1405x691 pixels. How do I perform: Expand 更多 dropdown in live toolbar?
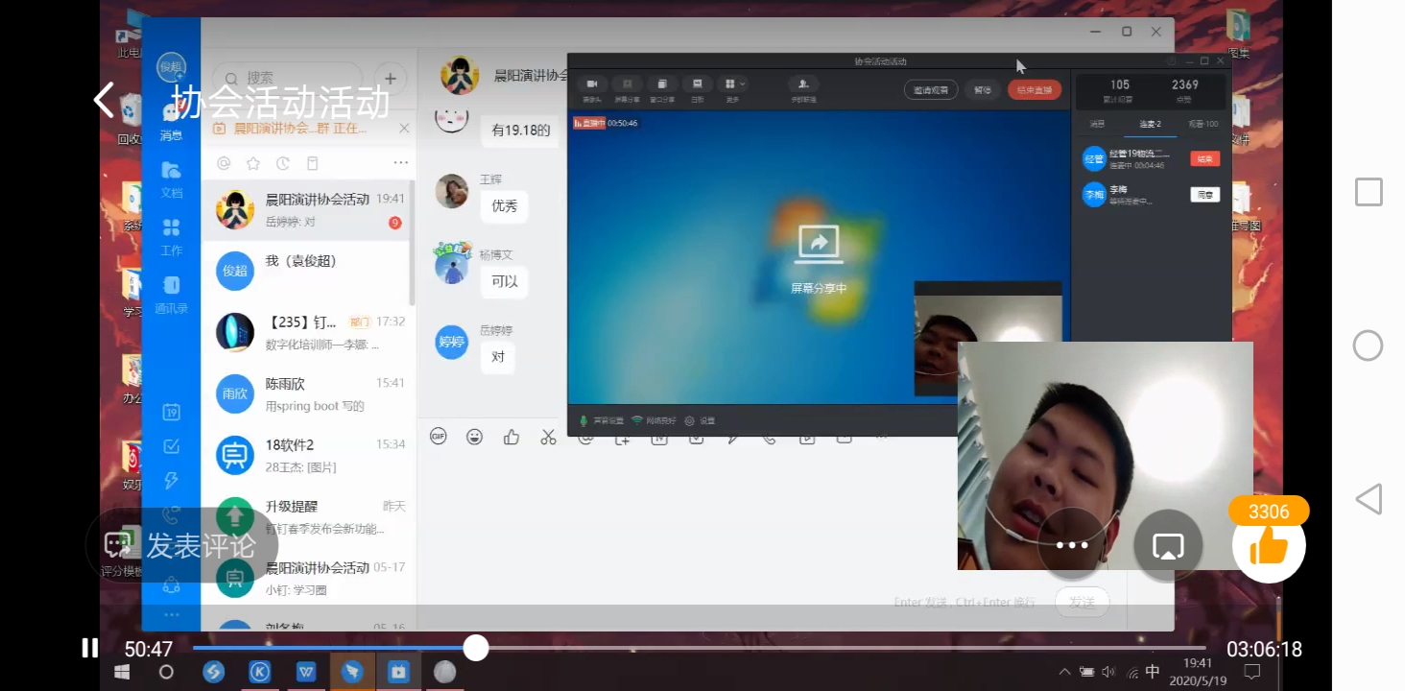click(x=734, y=88)
